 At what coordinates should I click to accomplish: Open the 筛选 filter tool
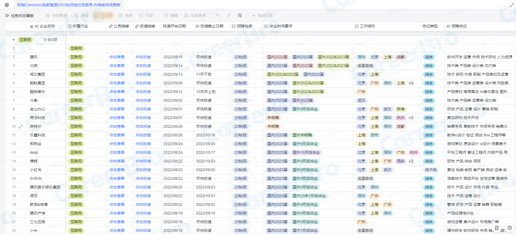(81, 15)
